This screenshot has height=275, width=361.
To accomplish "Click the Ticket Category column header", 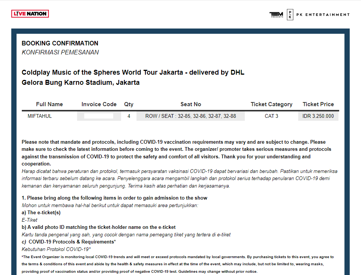I will pyautogui.click(x=272, y=105).
